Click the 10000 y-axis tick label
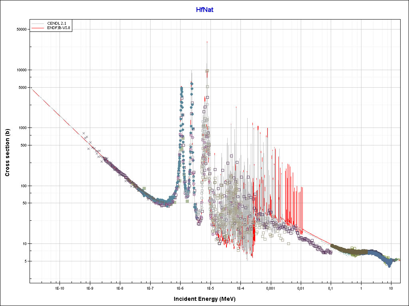 point(20,70)
